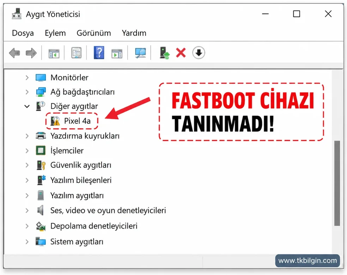The height and width of the screenshot is (275, 347).
Task: Minimize the Aygıt Yöneticisi window
Action: pyautogui.click(x=265, y=14)
